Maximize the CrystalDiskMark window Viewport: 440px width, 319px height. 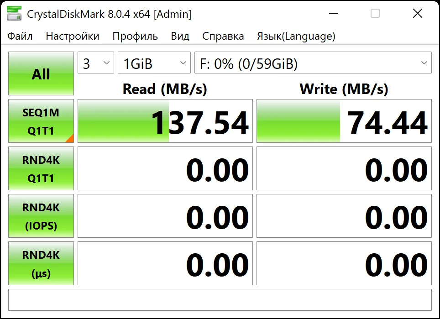[x=375, y=13]
